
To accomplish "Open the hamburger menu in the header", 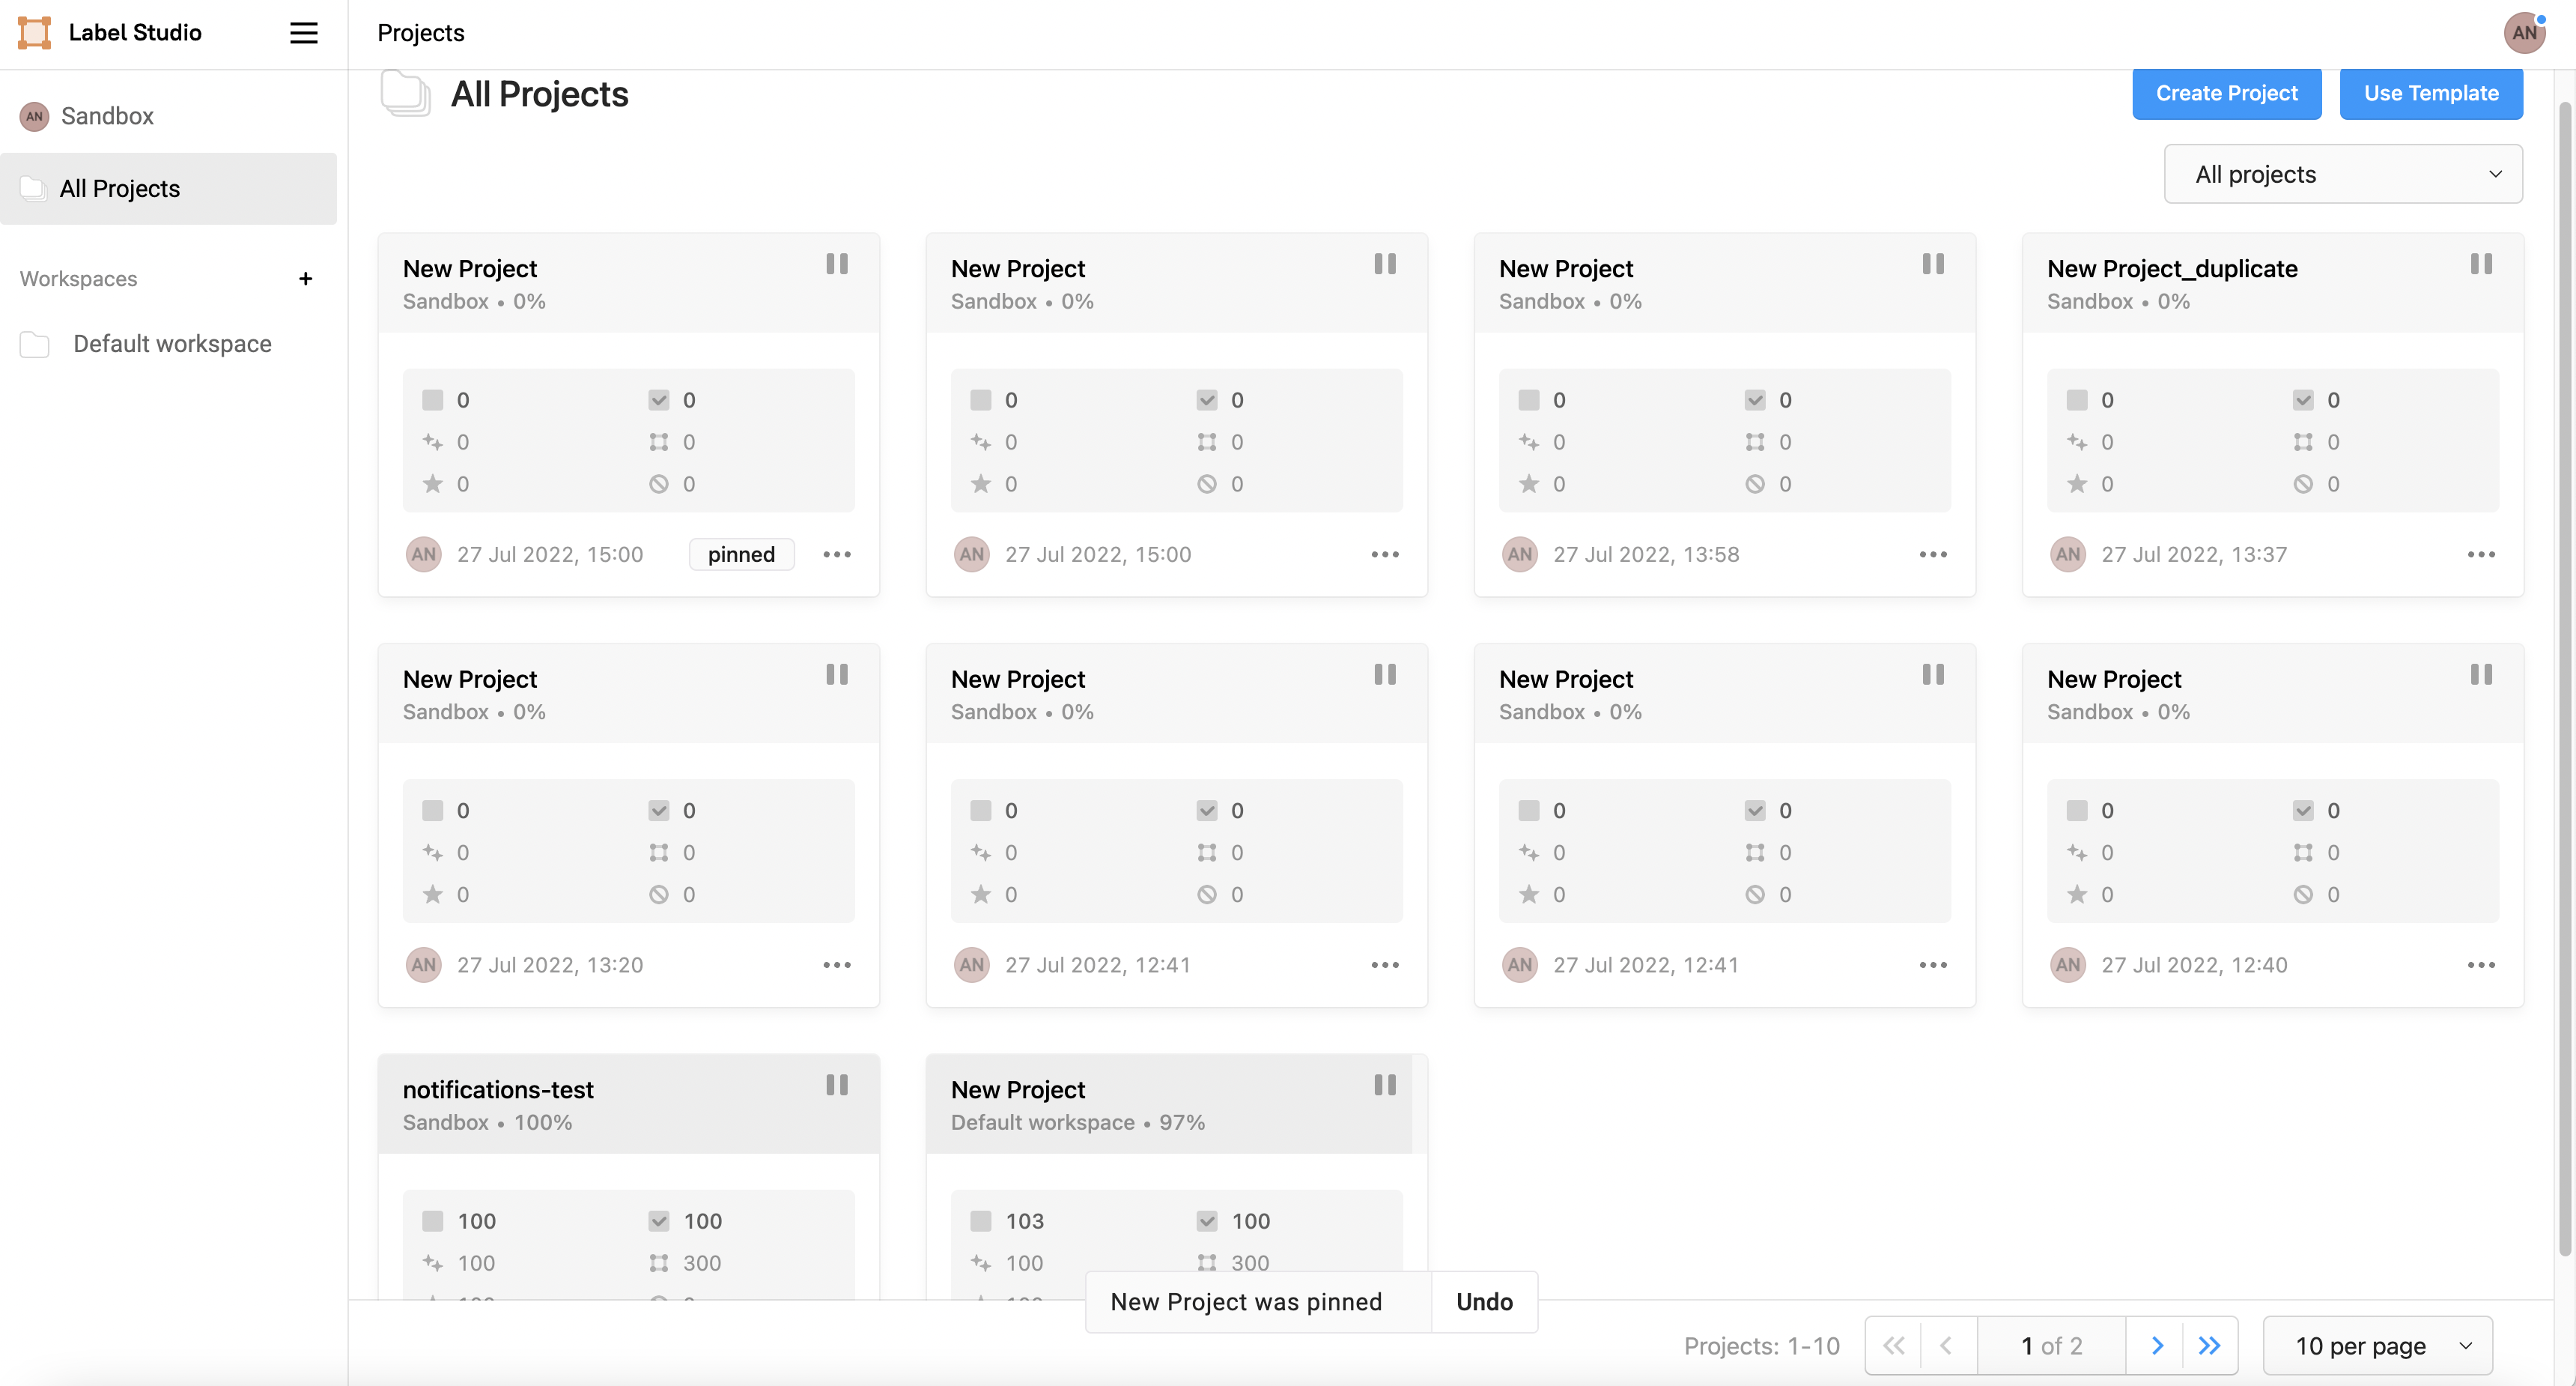I will (x=303, y=33).
